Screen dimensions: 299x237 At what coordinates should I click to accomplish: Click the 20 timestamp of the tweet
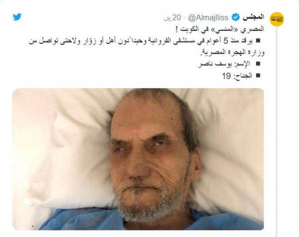point(172,17)
